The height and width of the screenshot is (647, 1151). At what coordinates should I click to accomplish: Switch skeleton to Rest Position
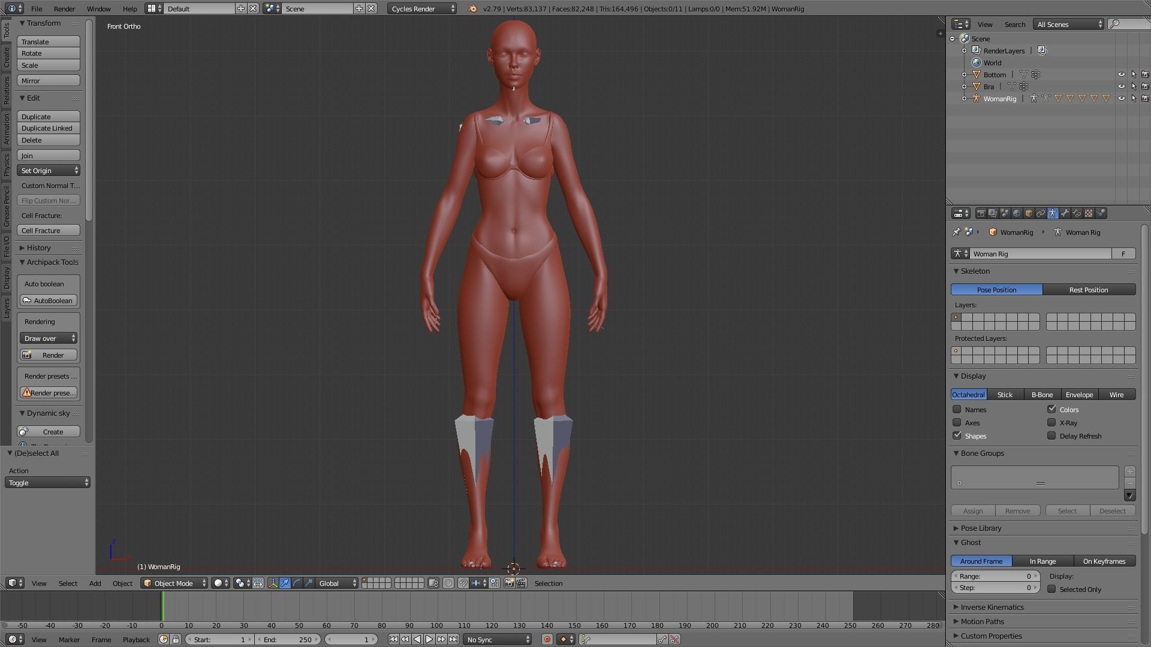(x=1089, y=290)
